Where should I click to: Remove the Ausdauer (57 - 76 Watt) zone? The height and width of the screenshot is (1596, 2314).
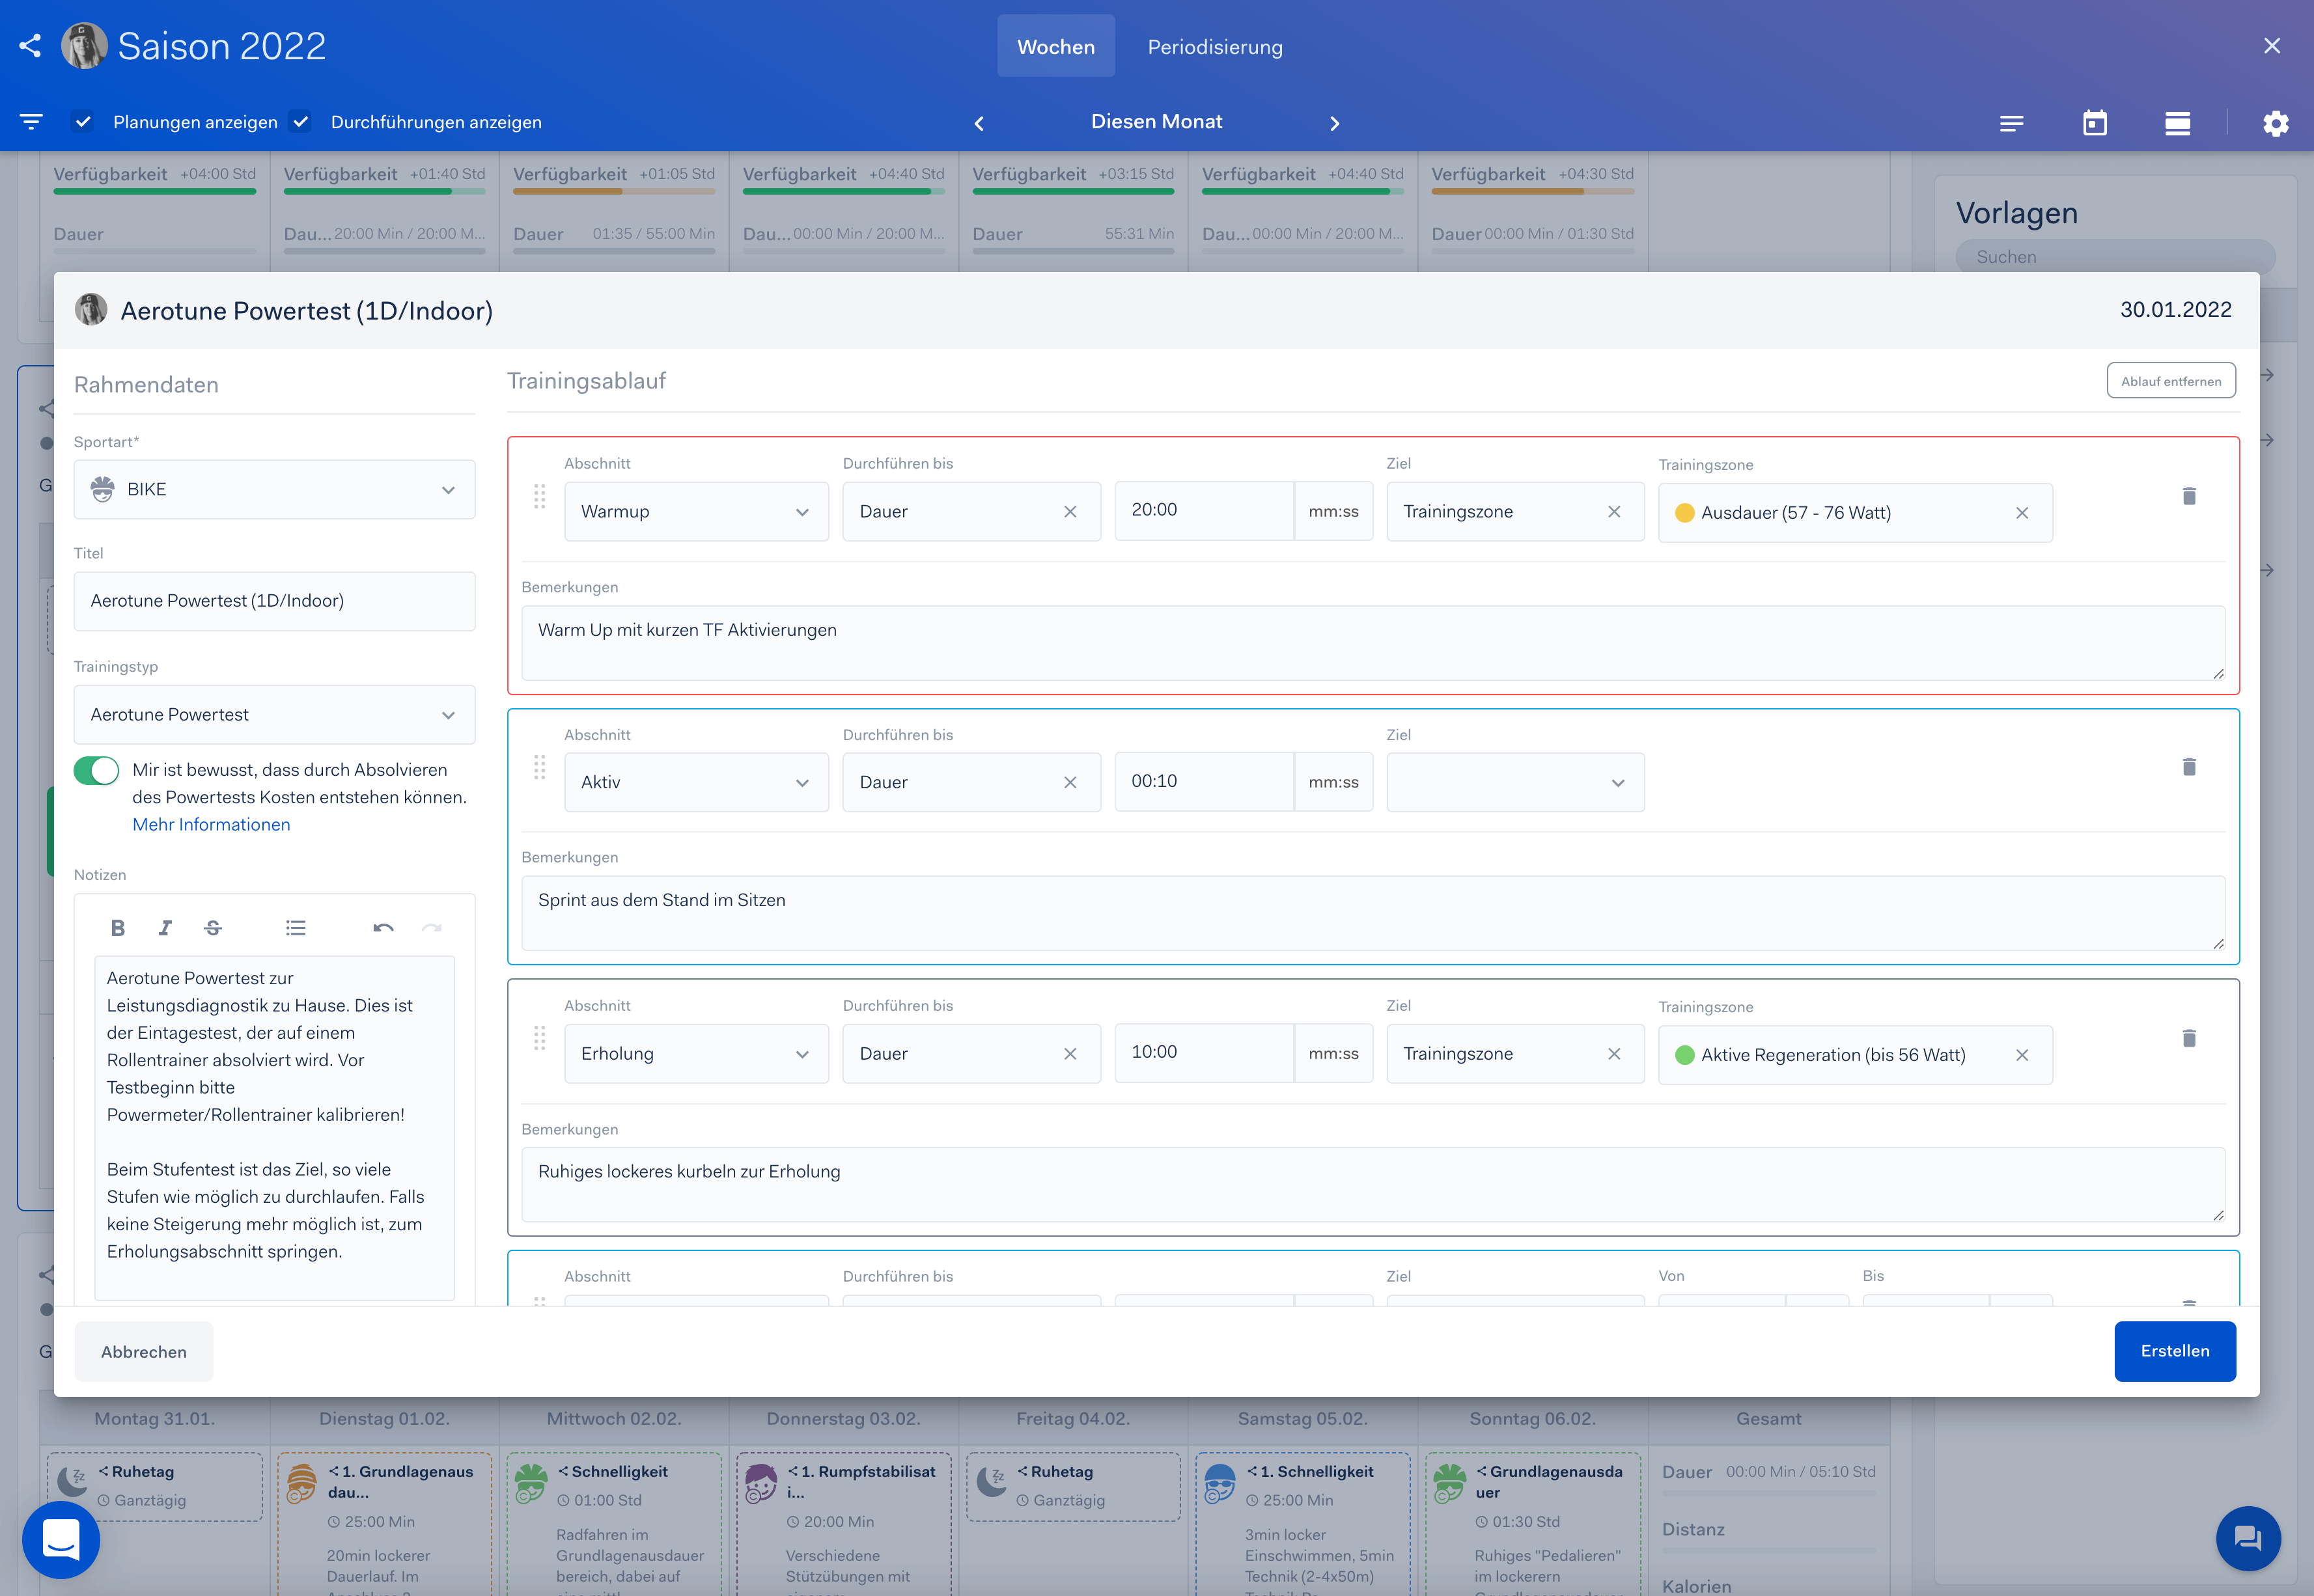click(2022, 513)
